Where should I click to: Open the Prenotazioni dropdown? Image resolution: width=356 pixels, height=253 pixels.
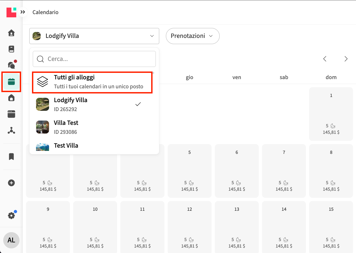[x=192, y=36]
